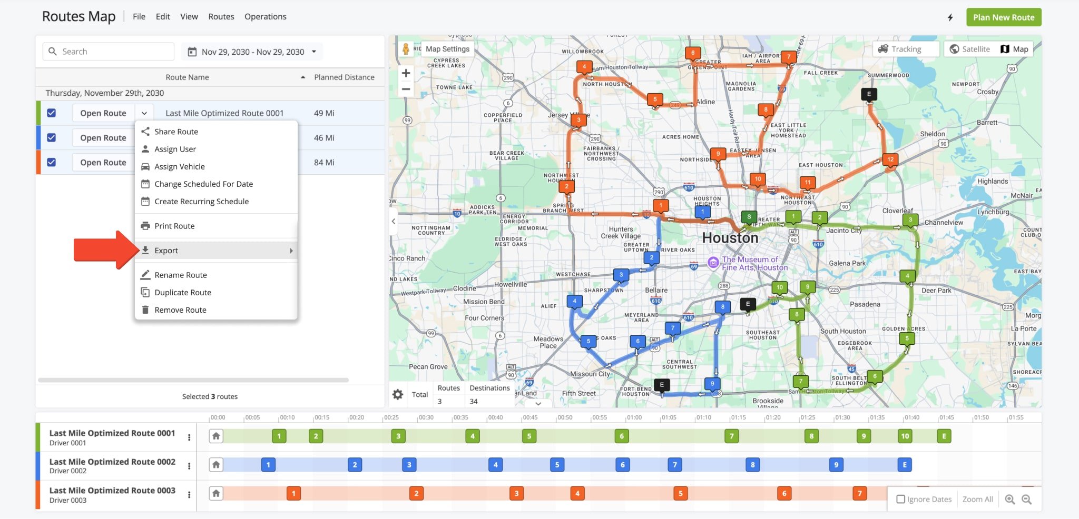Open the date range dropdown

[314, 52]
